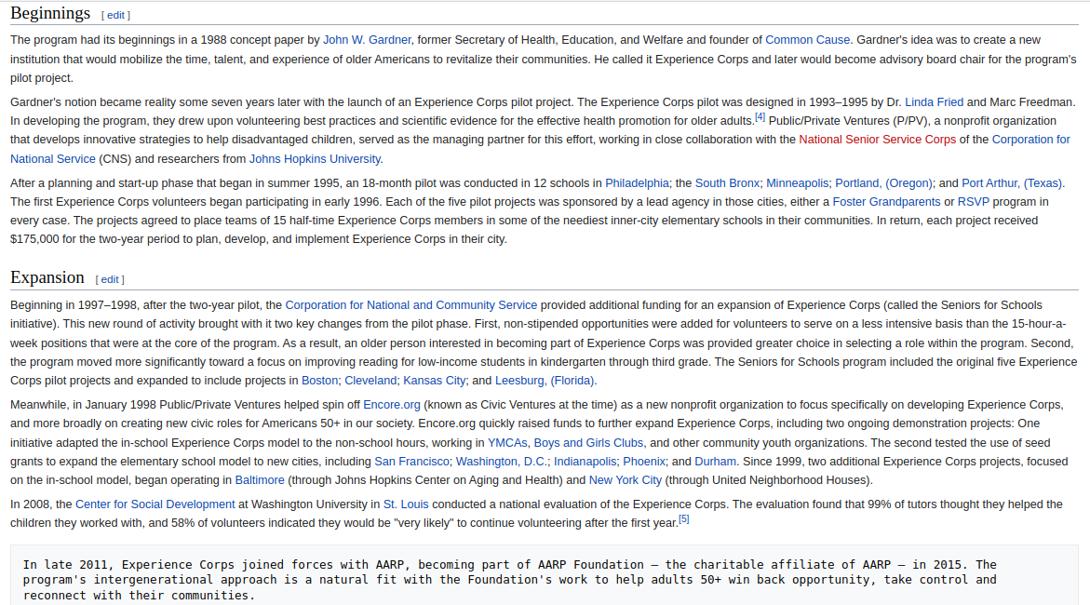Open the Leesburg, (Florida) link

(x=545, y=381)
